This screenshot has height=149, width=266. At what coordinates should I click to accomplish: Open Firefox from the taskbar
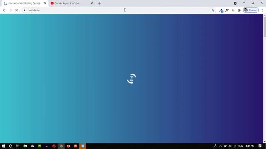point(68,146)
